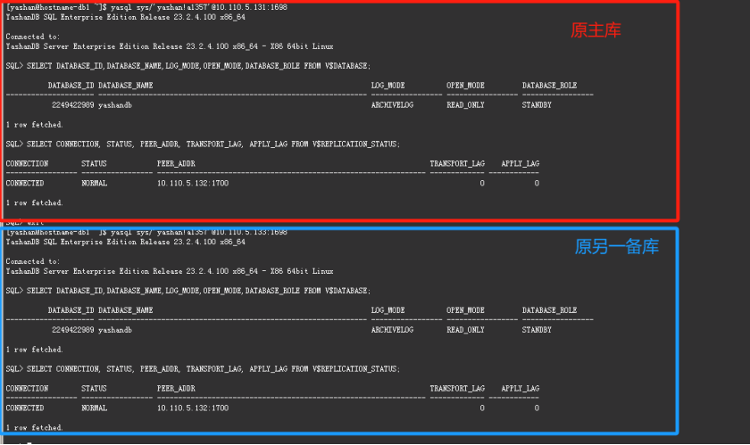Image resolution: width=750 pixels, height=445 pixels.
Task: Click NORMAL status value in the upper session
Action: pos(95,183)
